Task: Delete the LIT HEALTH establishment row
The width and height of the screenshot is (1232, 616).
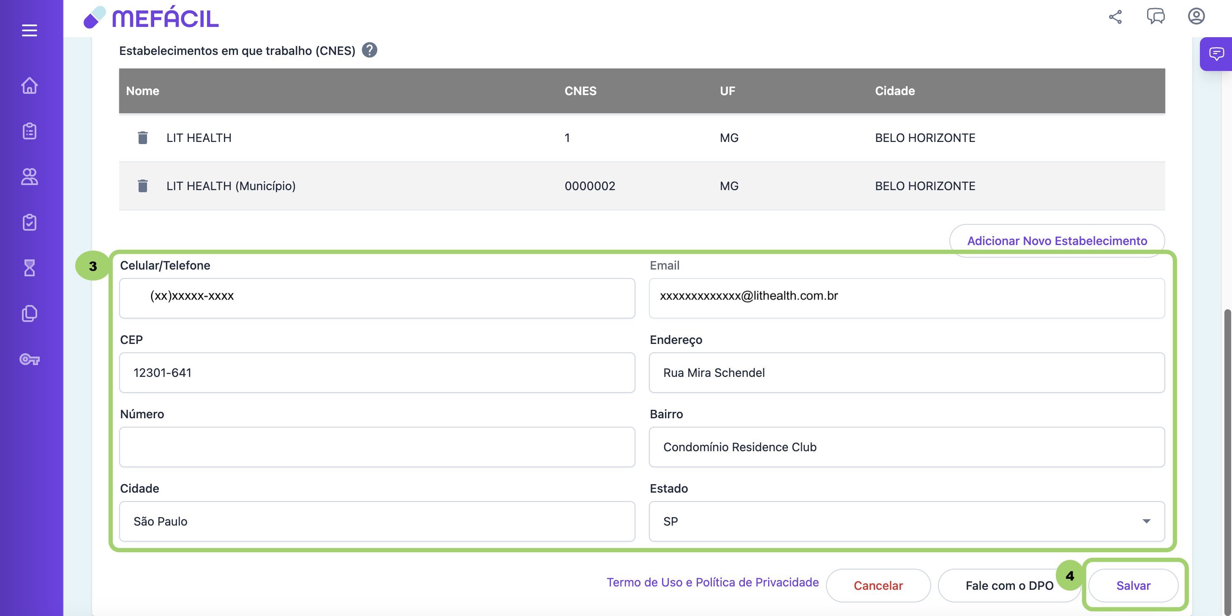Action: (142, 138)
